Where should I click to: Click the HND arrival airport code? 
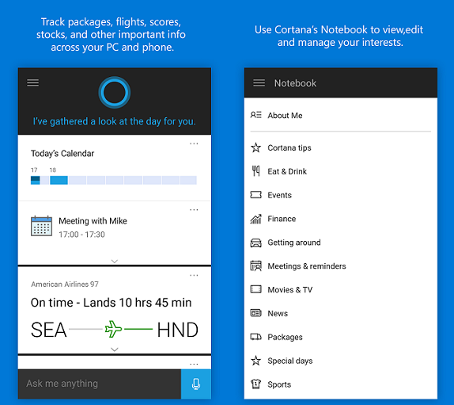tap(178, 330)
